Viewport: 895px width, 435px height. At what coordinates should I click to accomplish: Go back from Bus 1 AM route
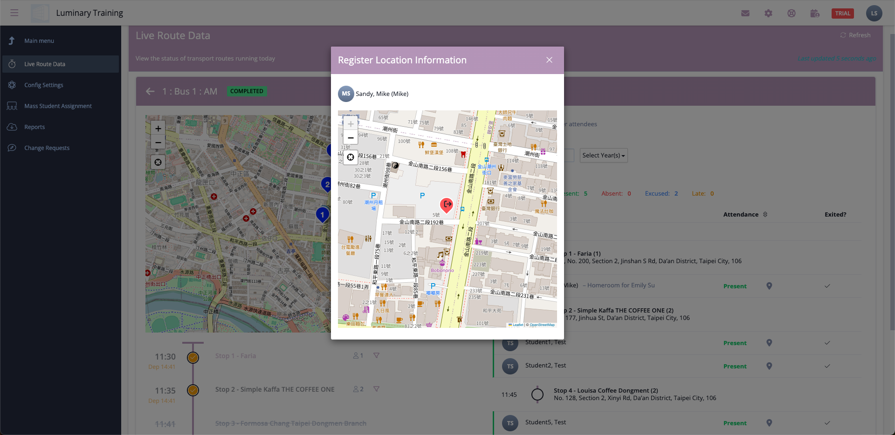pos(150,91)
